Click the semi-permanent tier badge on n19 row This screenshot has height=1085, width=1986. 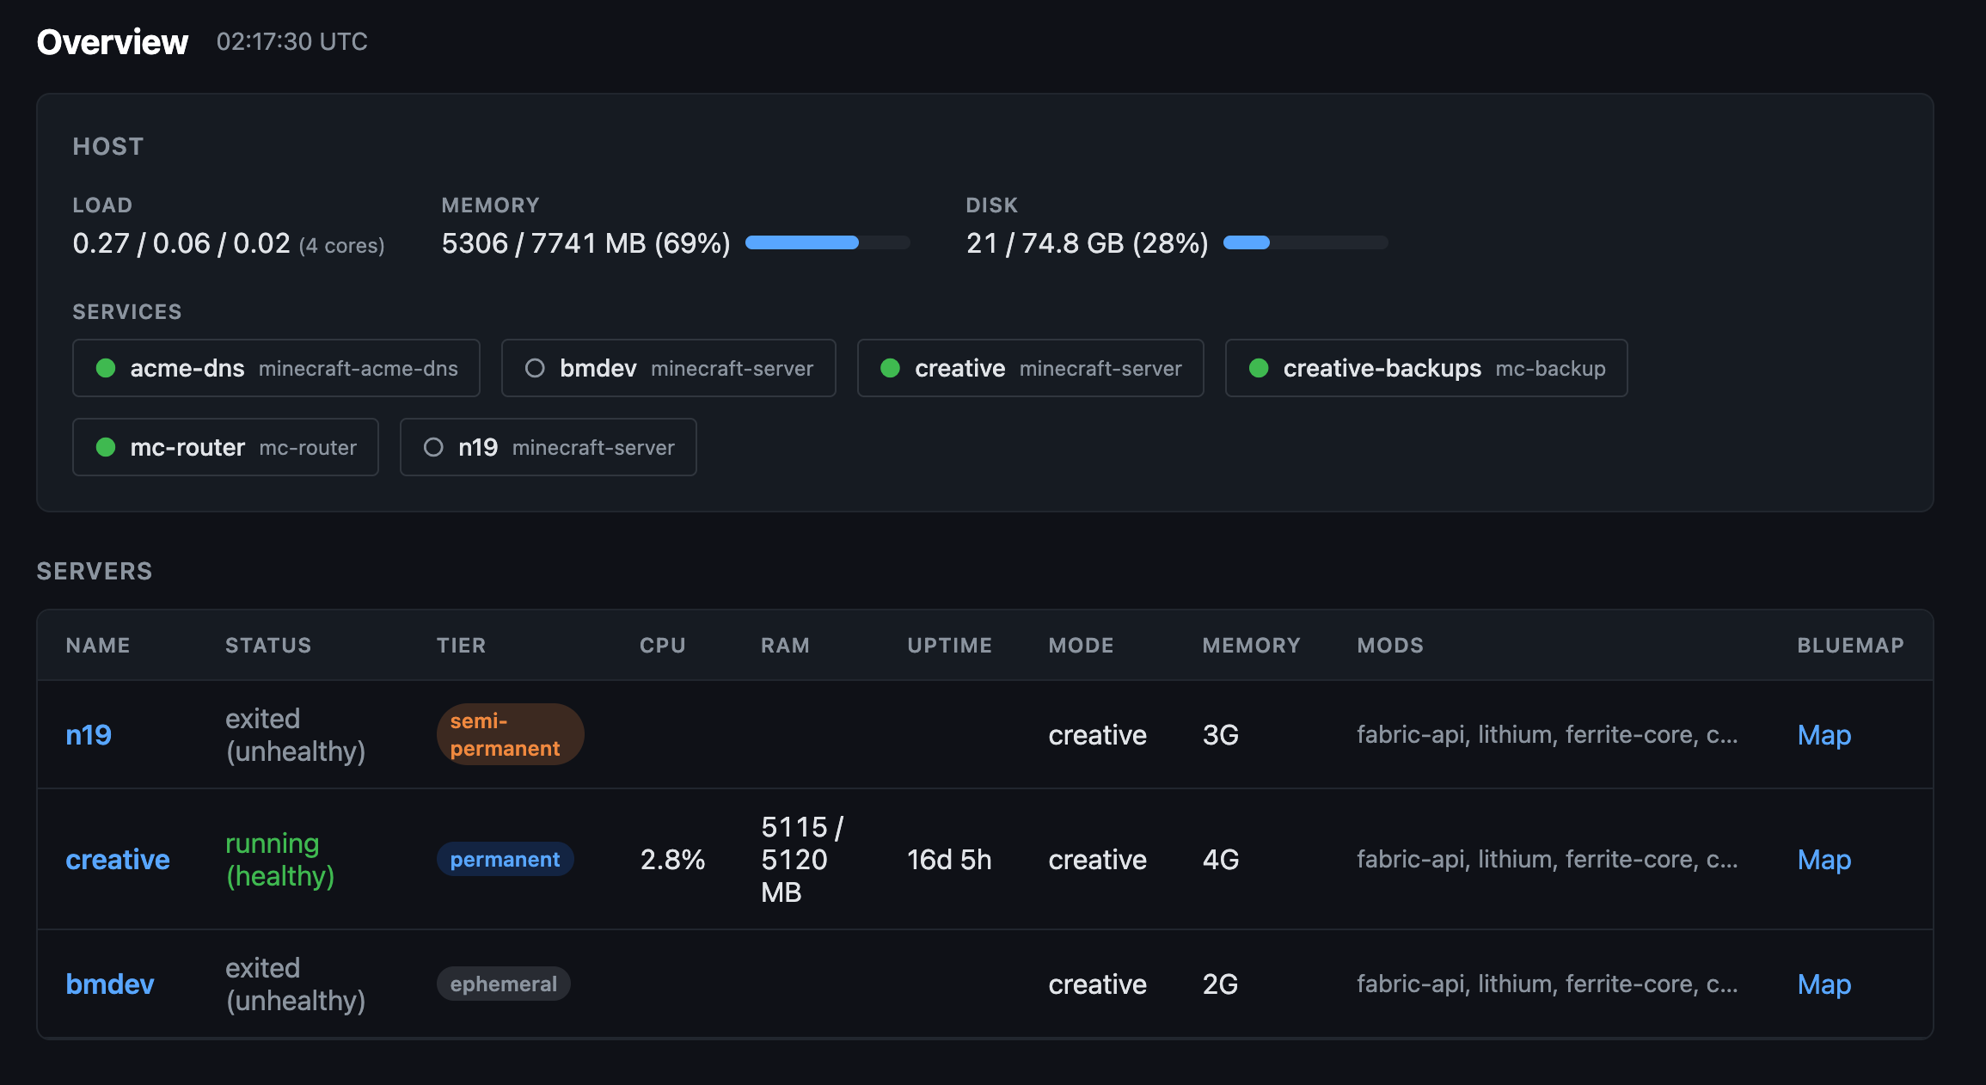509,733
